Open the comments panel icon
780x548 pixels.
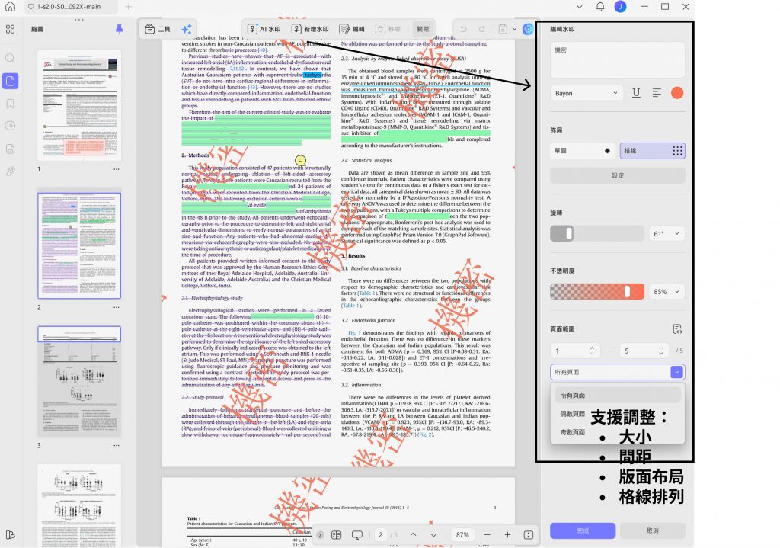(x=11, y=126)
